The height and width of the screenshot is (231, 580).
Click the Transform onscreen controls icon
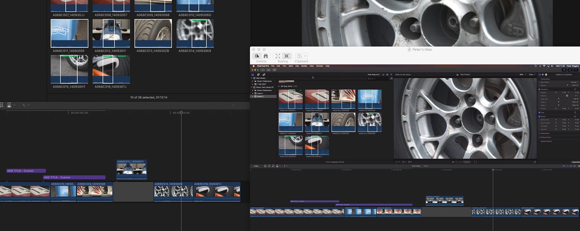click(575, 89)
